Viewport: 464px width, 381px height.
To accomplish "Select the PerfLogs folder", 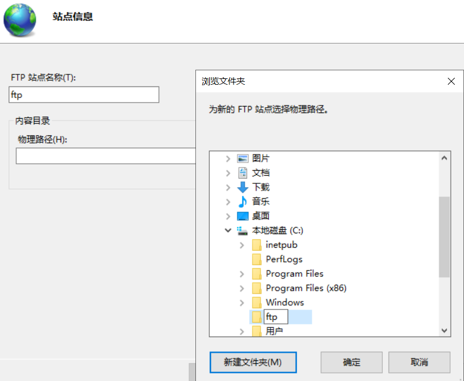I will pos(284,259).
